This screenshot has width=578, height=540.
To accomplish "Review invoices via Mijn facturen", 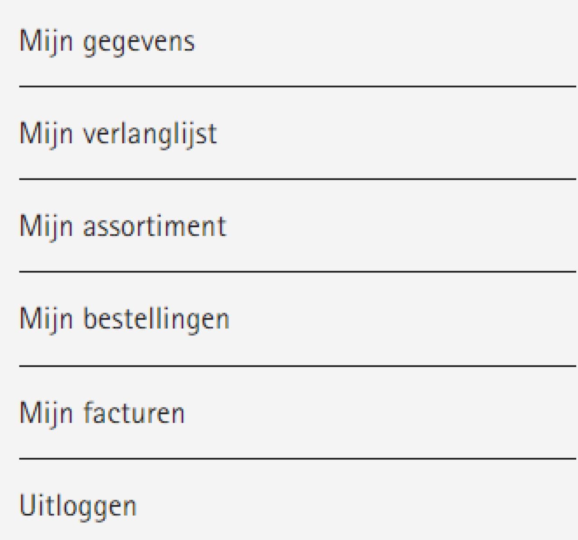I will (x=102, y=412).
